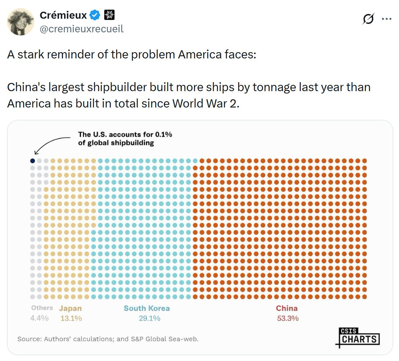Click the U.S. 0.1% annotation text
Screen dimensions: 399x361
125,139
